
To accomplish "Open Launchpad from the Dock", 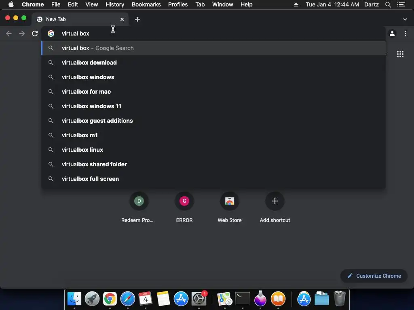I will (92, 299).
